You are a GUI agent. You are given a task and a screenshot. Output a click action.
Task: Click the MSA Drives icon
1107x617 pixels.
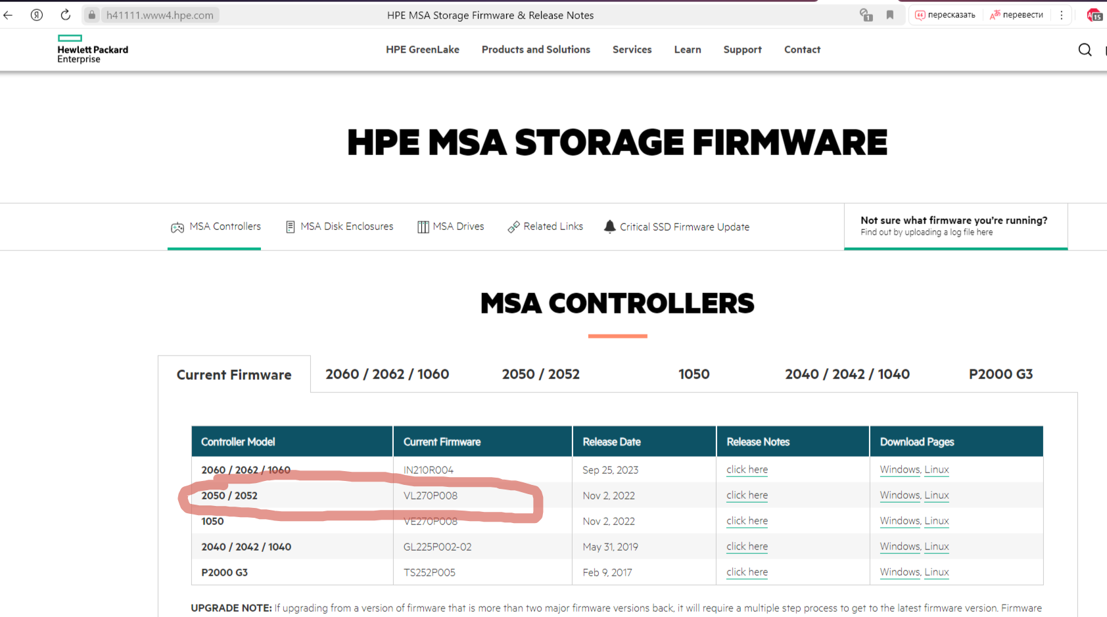coord(423,227)
